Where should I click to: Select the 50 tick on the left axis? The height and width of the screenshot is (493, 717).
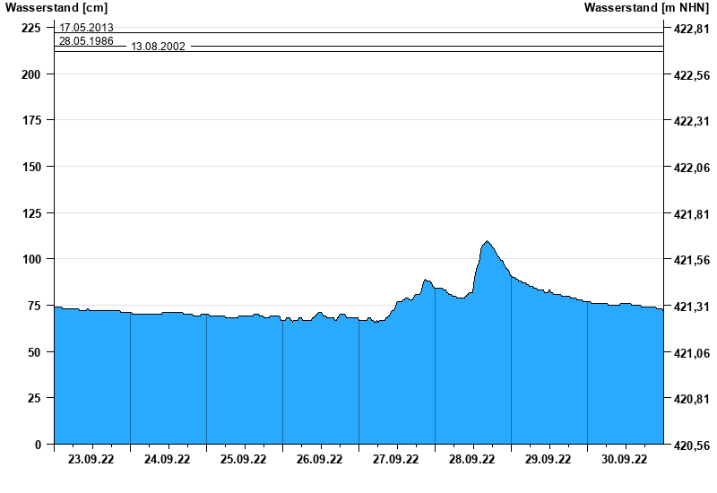[36, 352]
